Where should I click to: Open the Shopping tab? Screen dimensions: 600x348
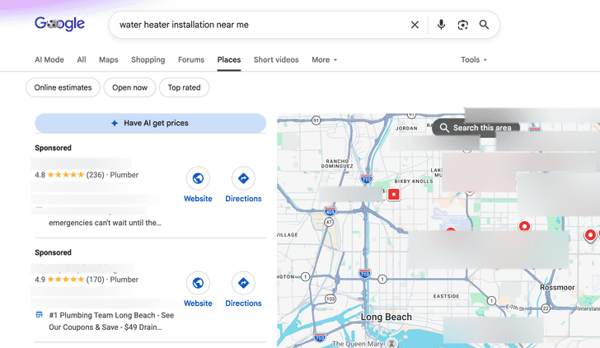pos(148,59)
